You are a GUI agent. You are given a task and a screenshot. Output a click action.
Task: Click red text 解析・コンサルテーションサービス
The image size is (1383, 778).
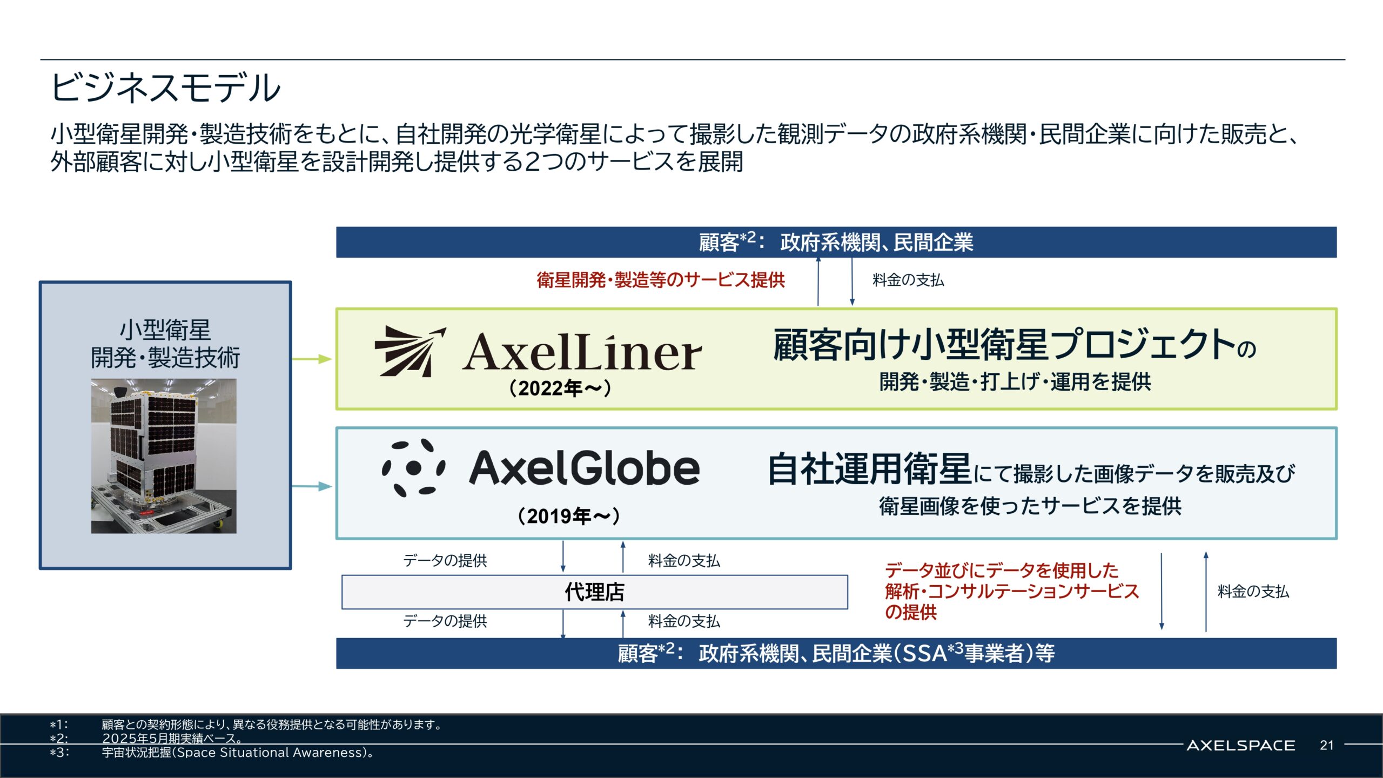click(1012, 592)
